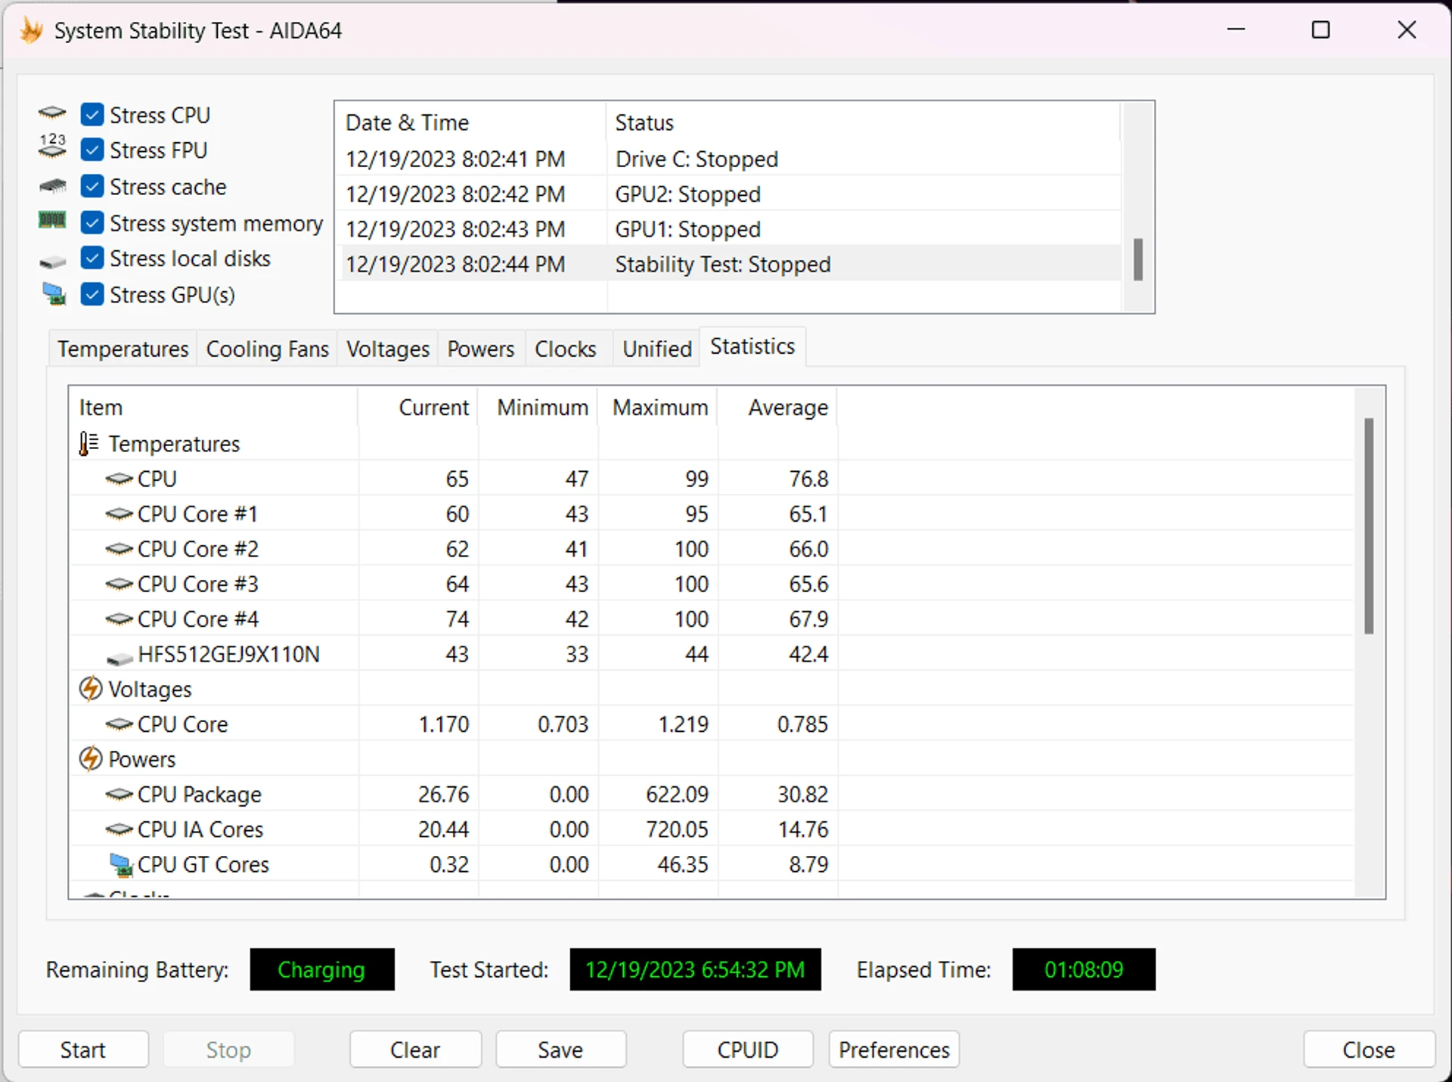Image resolution: width=1452 pixels, height=1082 pixels.
Task: Click the chip icon next to CPU Core voltage
Action: 119,724
